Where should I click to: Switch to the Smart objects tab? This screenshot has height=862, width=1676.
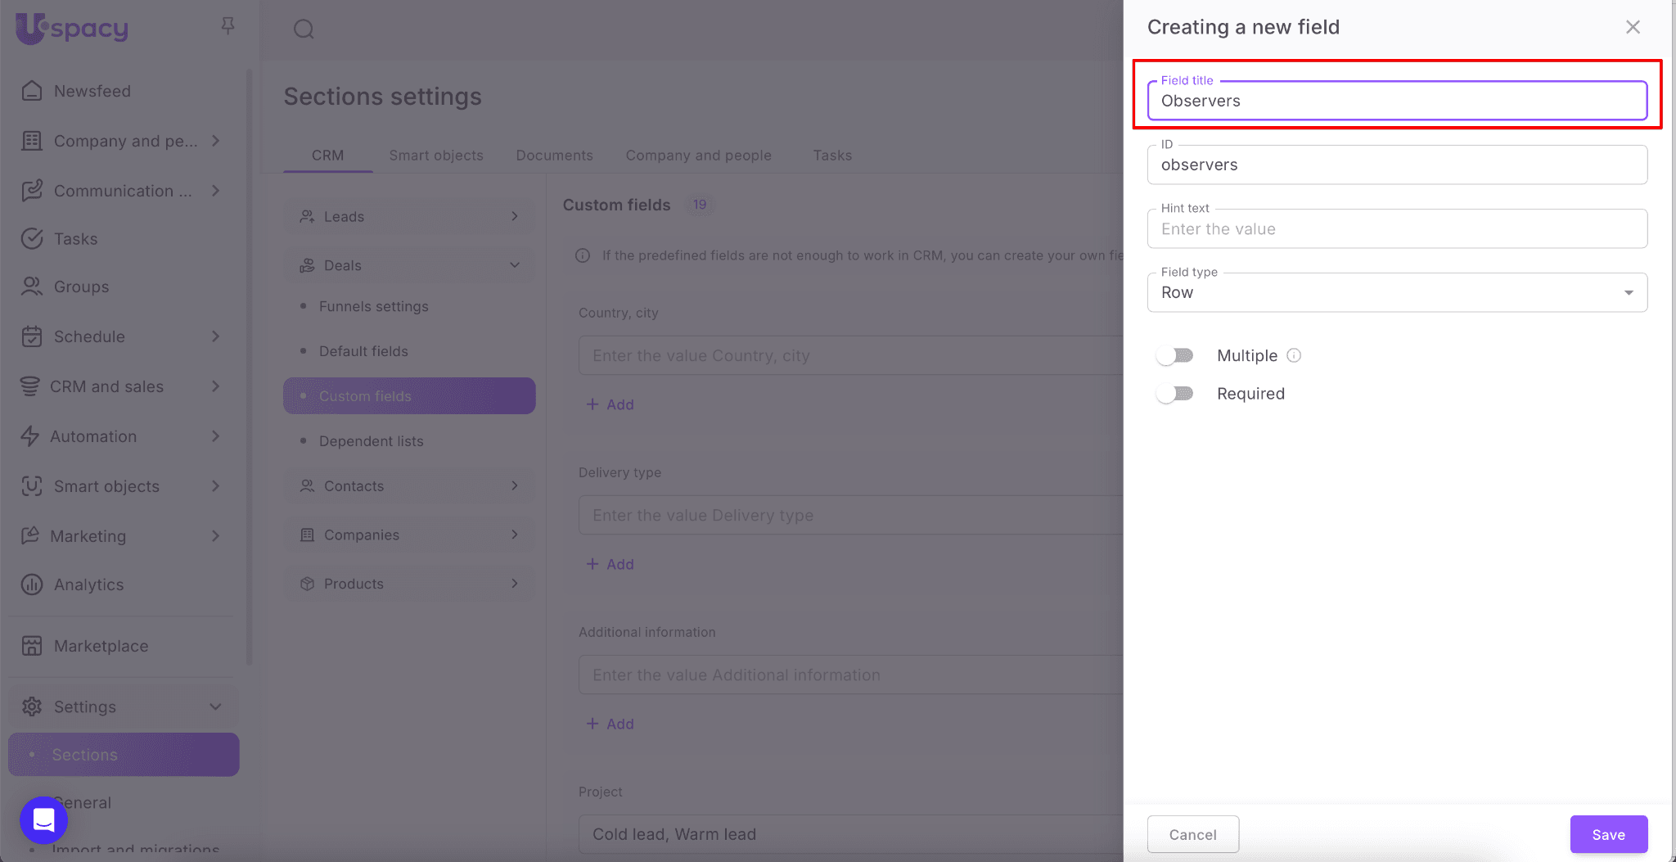point(435,156)
